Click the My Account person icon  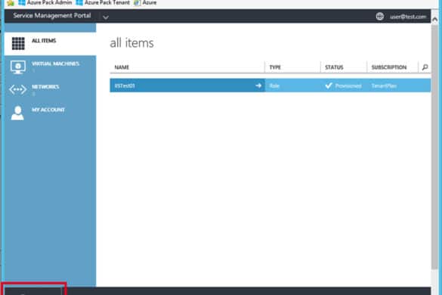tap(17, 113)
